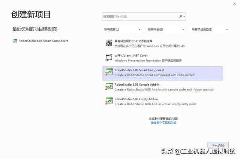Click the 下一步(N) next button

point(218,145)
